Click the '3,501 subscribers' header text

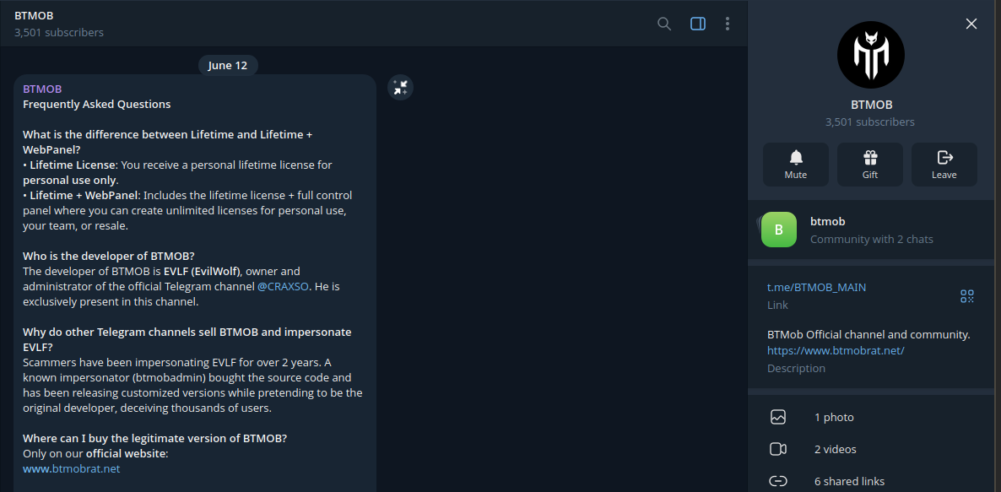[59, 32]
